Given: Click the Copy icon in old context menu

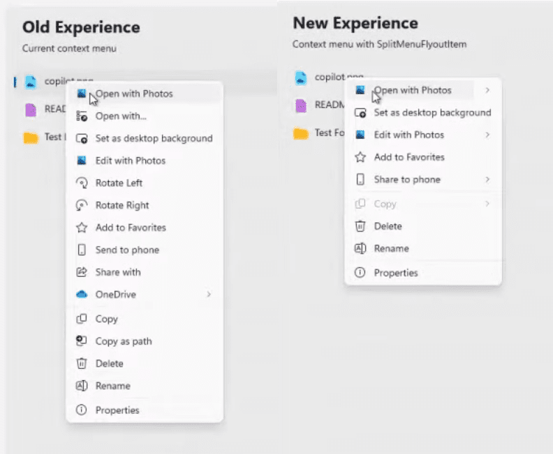Looking at the screenshot, I should [82, 319].
